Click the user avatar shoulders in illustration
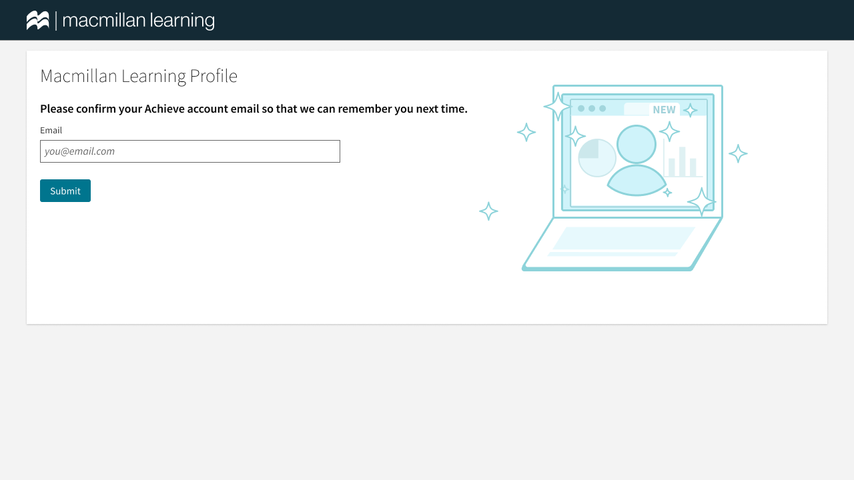Screen dimensions: 854x480 (636, 181)
